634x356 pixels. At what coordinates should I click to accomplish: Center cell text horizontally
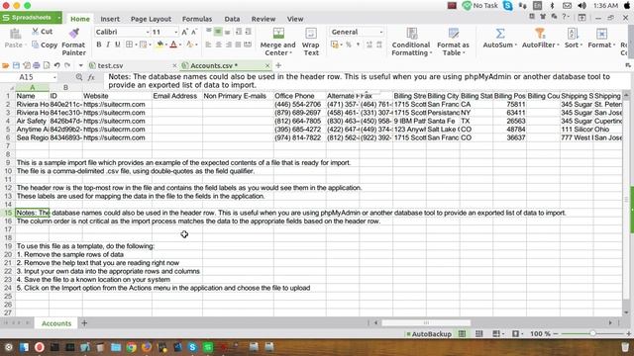tap(218, 44)
